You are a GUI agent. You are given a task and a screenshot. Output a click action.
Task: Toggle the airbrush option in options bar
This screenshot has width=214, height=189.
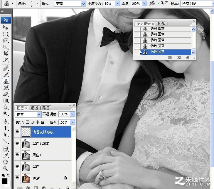152,3
